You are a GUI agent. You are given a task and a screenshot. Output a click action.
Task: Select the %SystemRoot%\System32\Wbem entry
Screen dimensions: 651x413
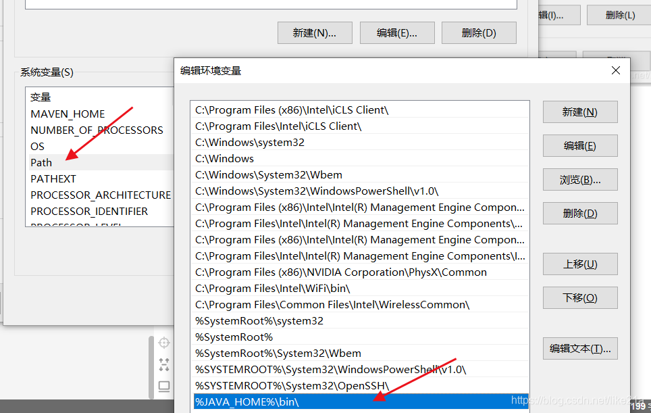(x=360, y=353)
